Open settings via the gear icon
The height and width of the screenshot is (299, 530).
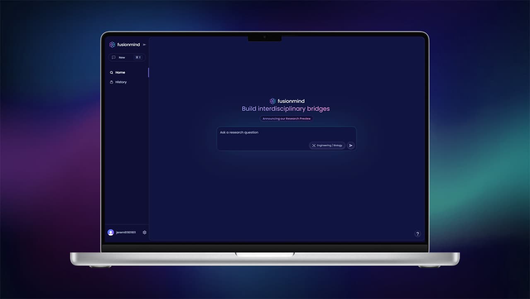145,232
